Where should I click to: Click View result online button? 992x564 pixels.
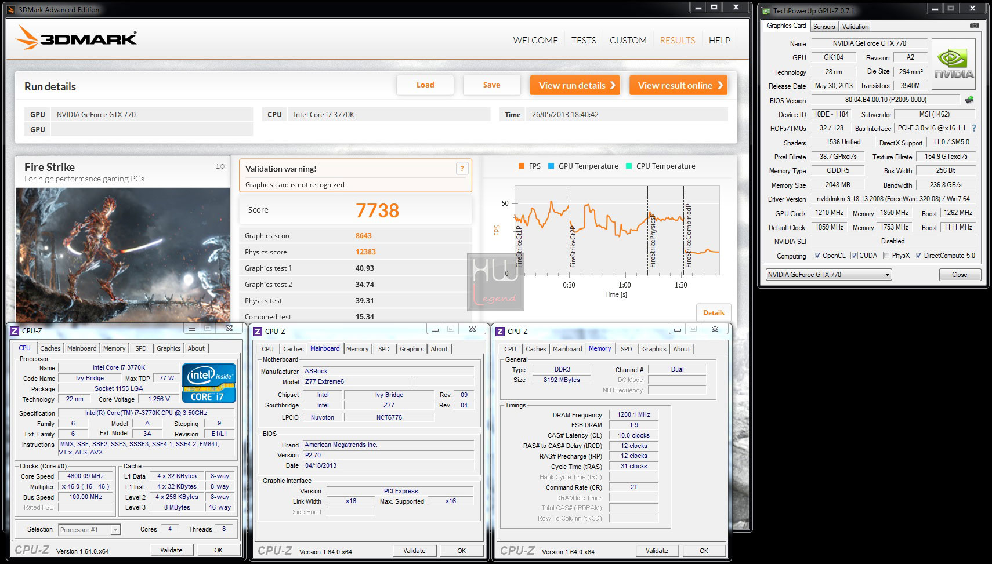pos(678,85)
